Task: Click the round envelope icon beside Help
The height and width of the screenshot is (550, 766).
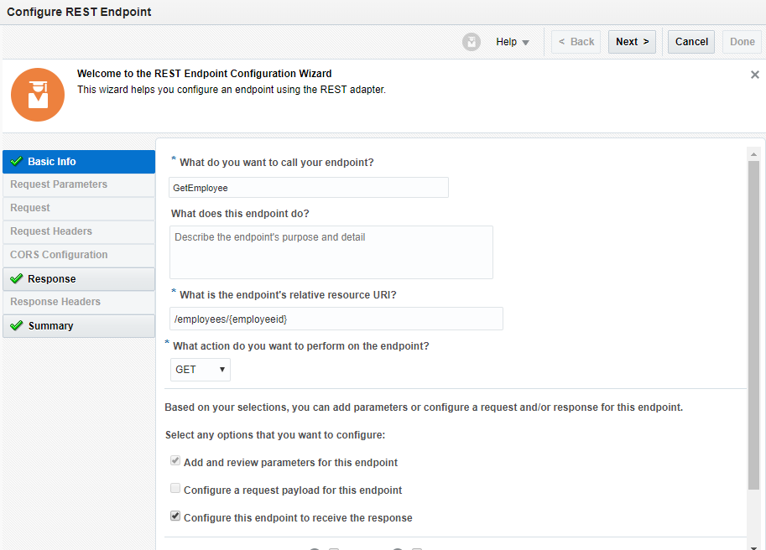Action: point(472,42)
